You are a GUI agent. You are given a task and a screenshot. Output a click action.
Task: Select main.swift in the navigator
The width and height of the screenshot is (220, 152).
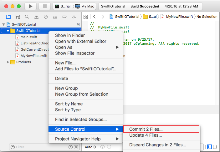[x=29, y=37]
